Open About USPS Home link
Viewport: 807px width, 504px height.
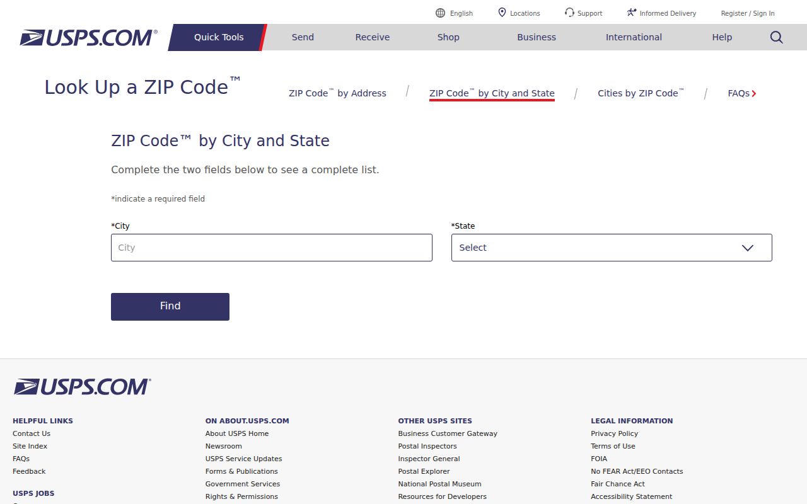237,433
